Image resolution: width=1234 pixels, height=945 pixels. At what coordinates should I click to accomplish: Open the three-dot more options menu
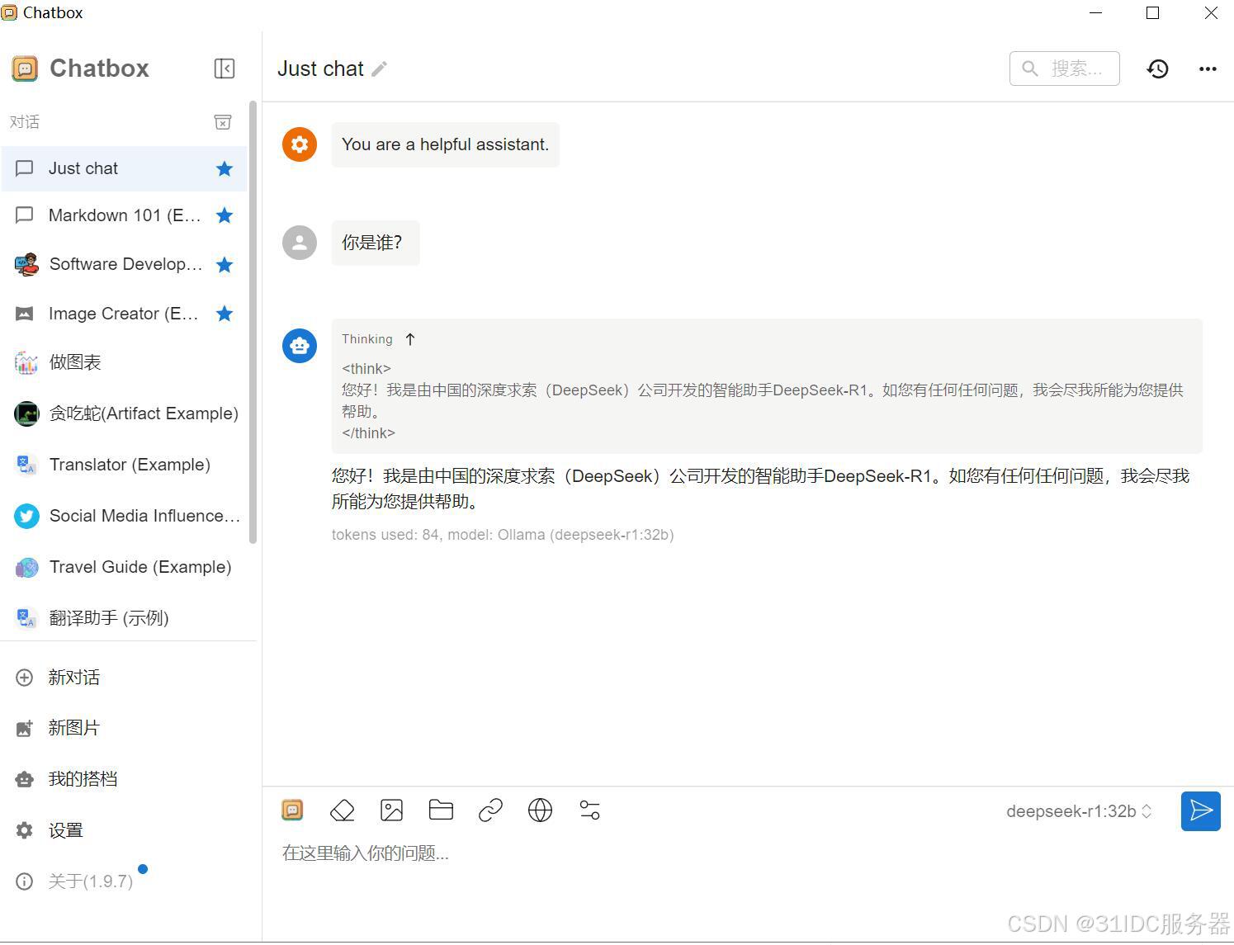click(x=1208, y=69)
